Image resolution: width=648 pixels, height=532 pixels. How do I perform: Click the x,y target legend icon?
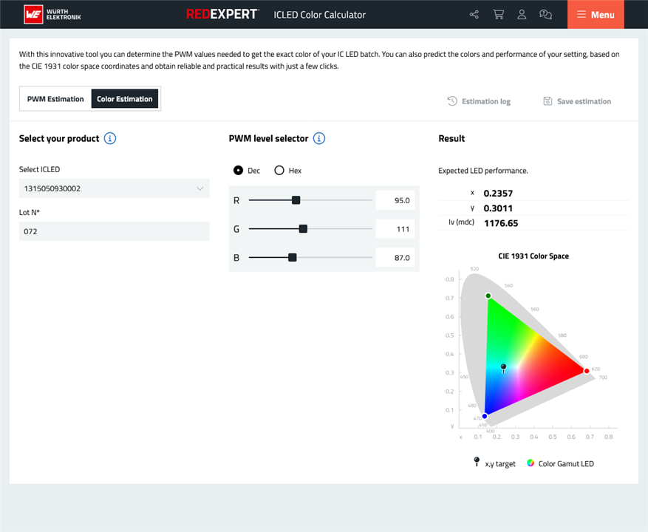477,462
